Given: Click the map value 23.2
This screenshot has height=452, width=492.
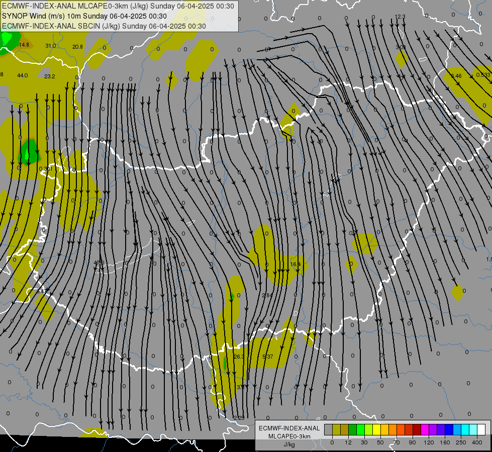Looking at the screenshot, I should coord(50,76).
